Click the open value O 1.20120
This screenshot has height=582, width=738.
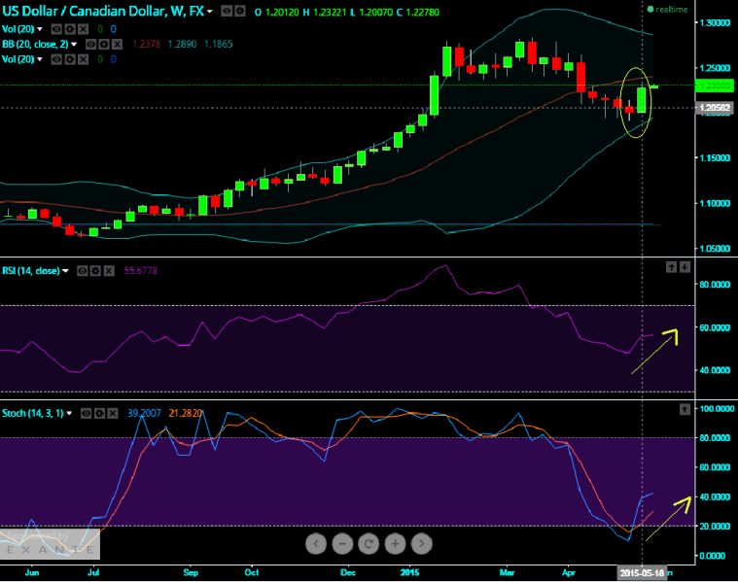click(x=277, y=13)
